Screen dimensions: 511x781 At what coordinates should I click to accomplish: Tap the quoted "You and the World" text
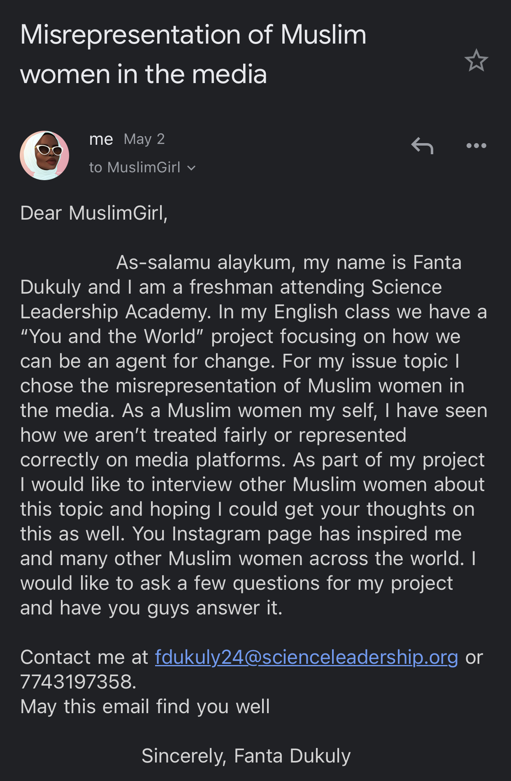112,336
